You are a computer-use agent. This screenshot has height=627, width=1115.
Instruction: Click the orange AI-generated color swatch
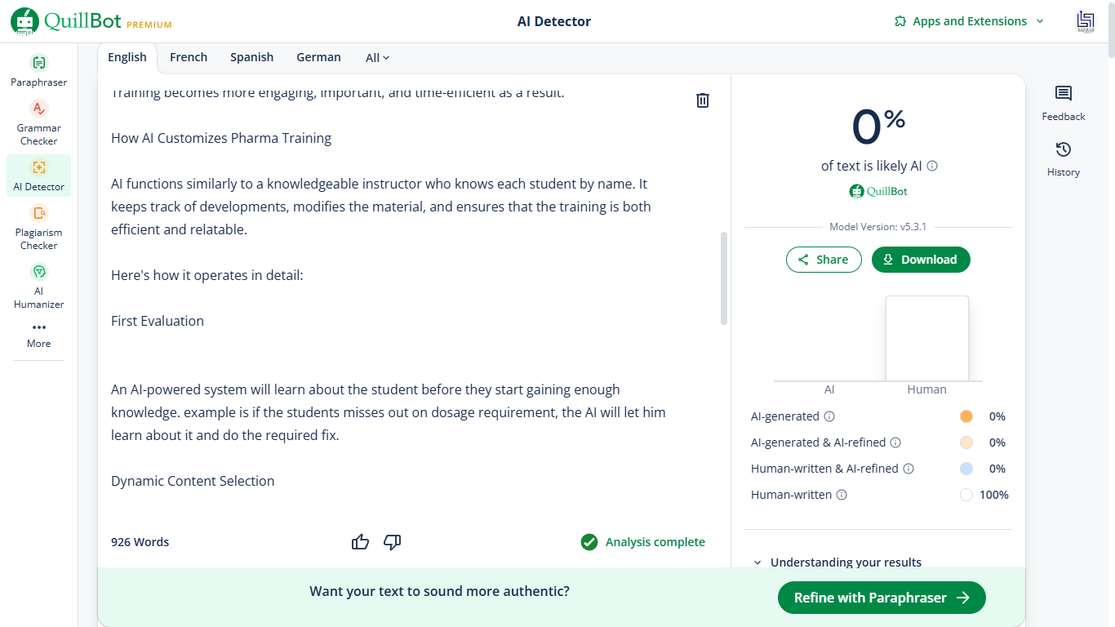pos(966,416)
